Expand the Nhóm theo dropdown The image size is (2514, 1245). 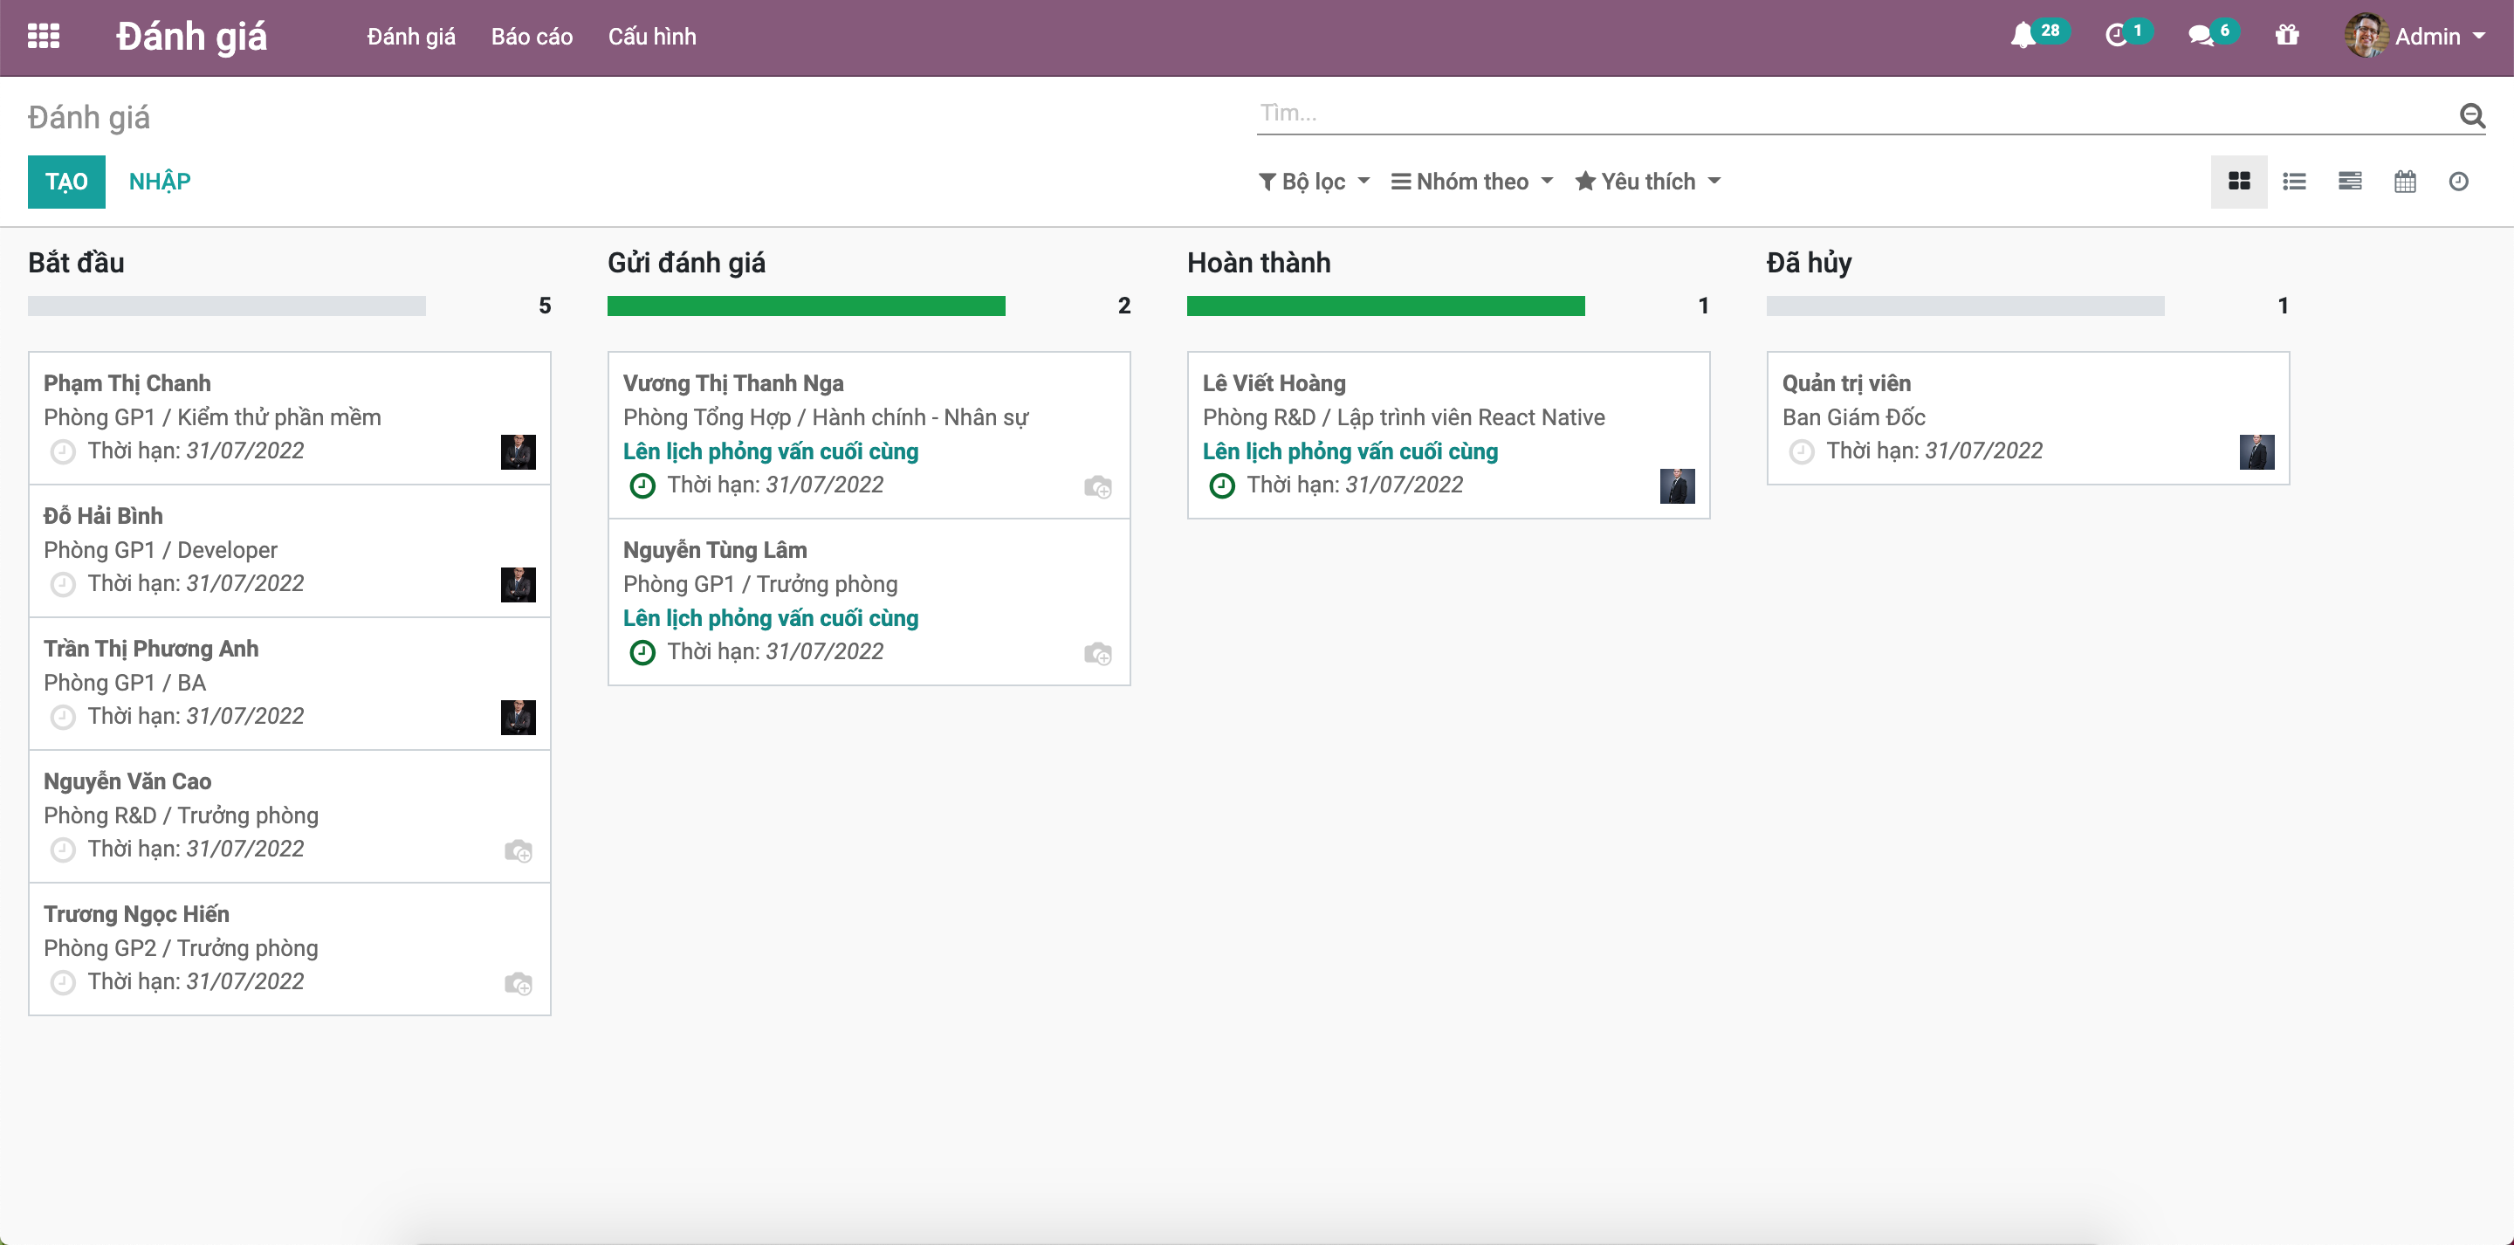(1472, 182)
